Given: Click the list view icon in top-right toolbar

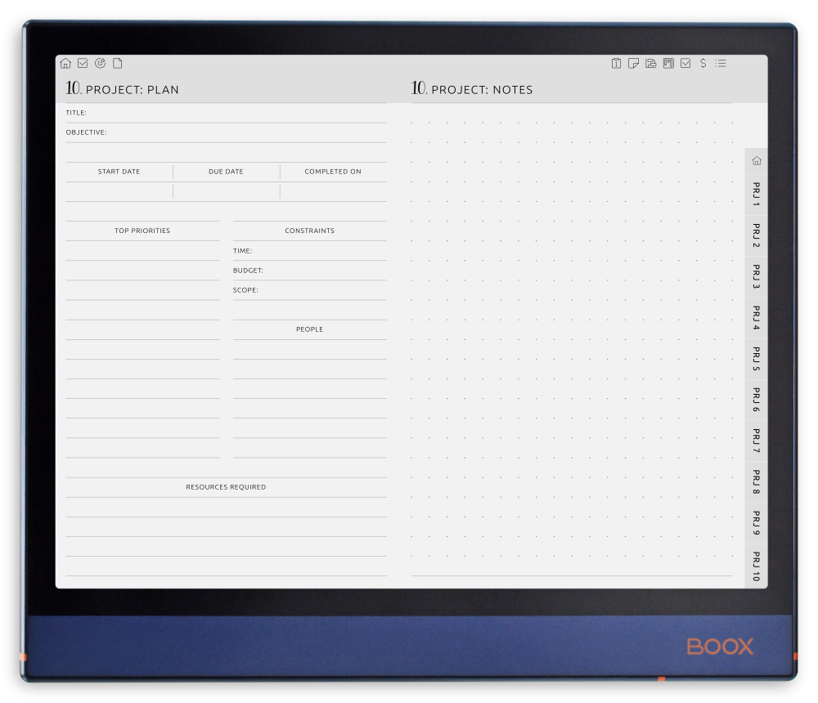Looking at the screenshot, I should [x=720, y=63].
